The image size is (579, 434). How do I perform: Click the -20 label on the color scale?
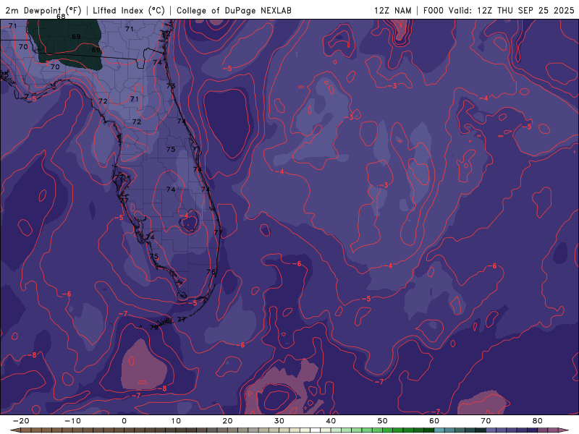tap(21, 421)
